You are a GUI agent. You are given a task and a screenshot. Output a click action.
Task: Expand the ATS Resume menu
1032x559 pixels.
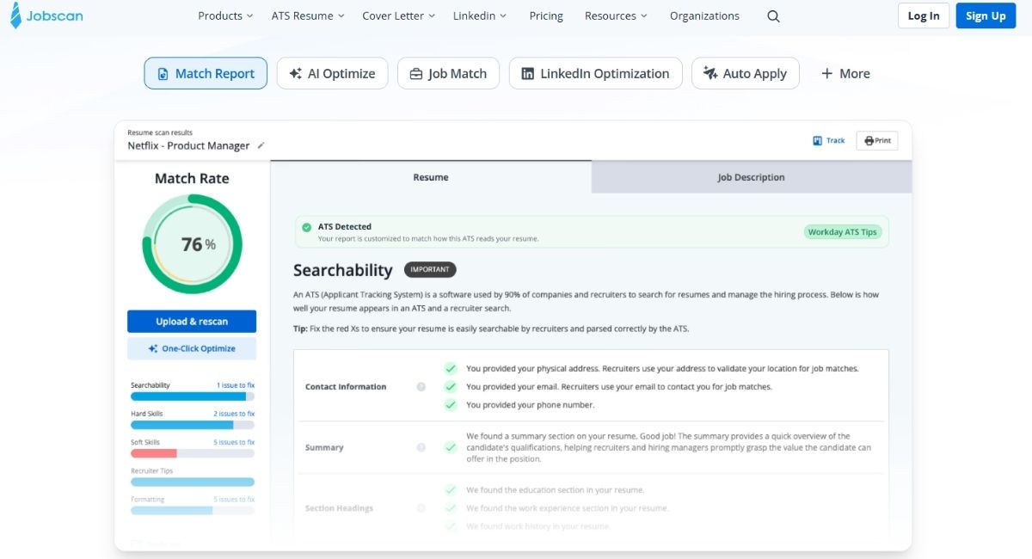point(308,15)
